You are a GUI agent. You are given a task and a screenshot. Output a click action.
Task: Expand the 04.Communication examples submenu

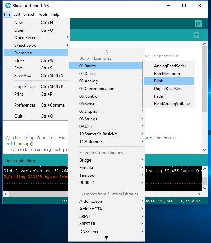106,89
